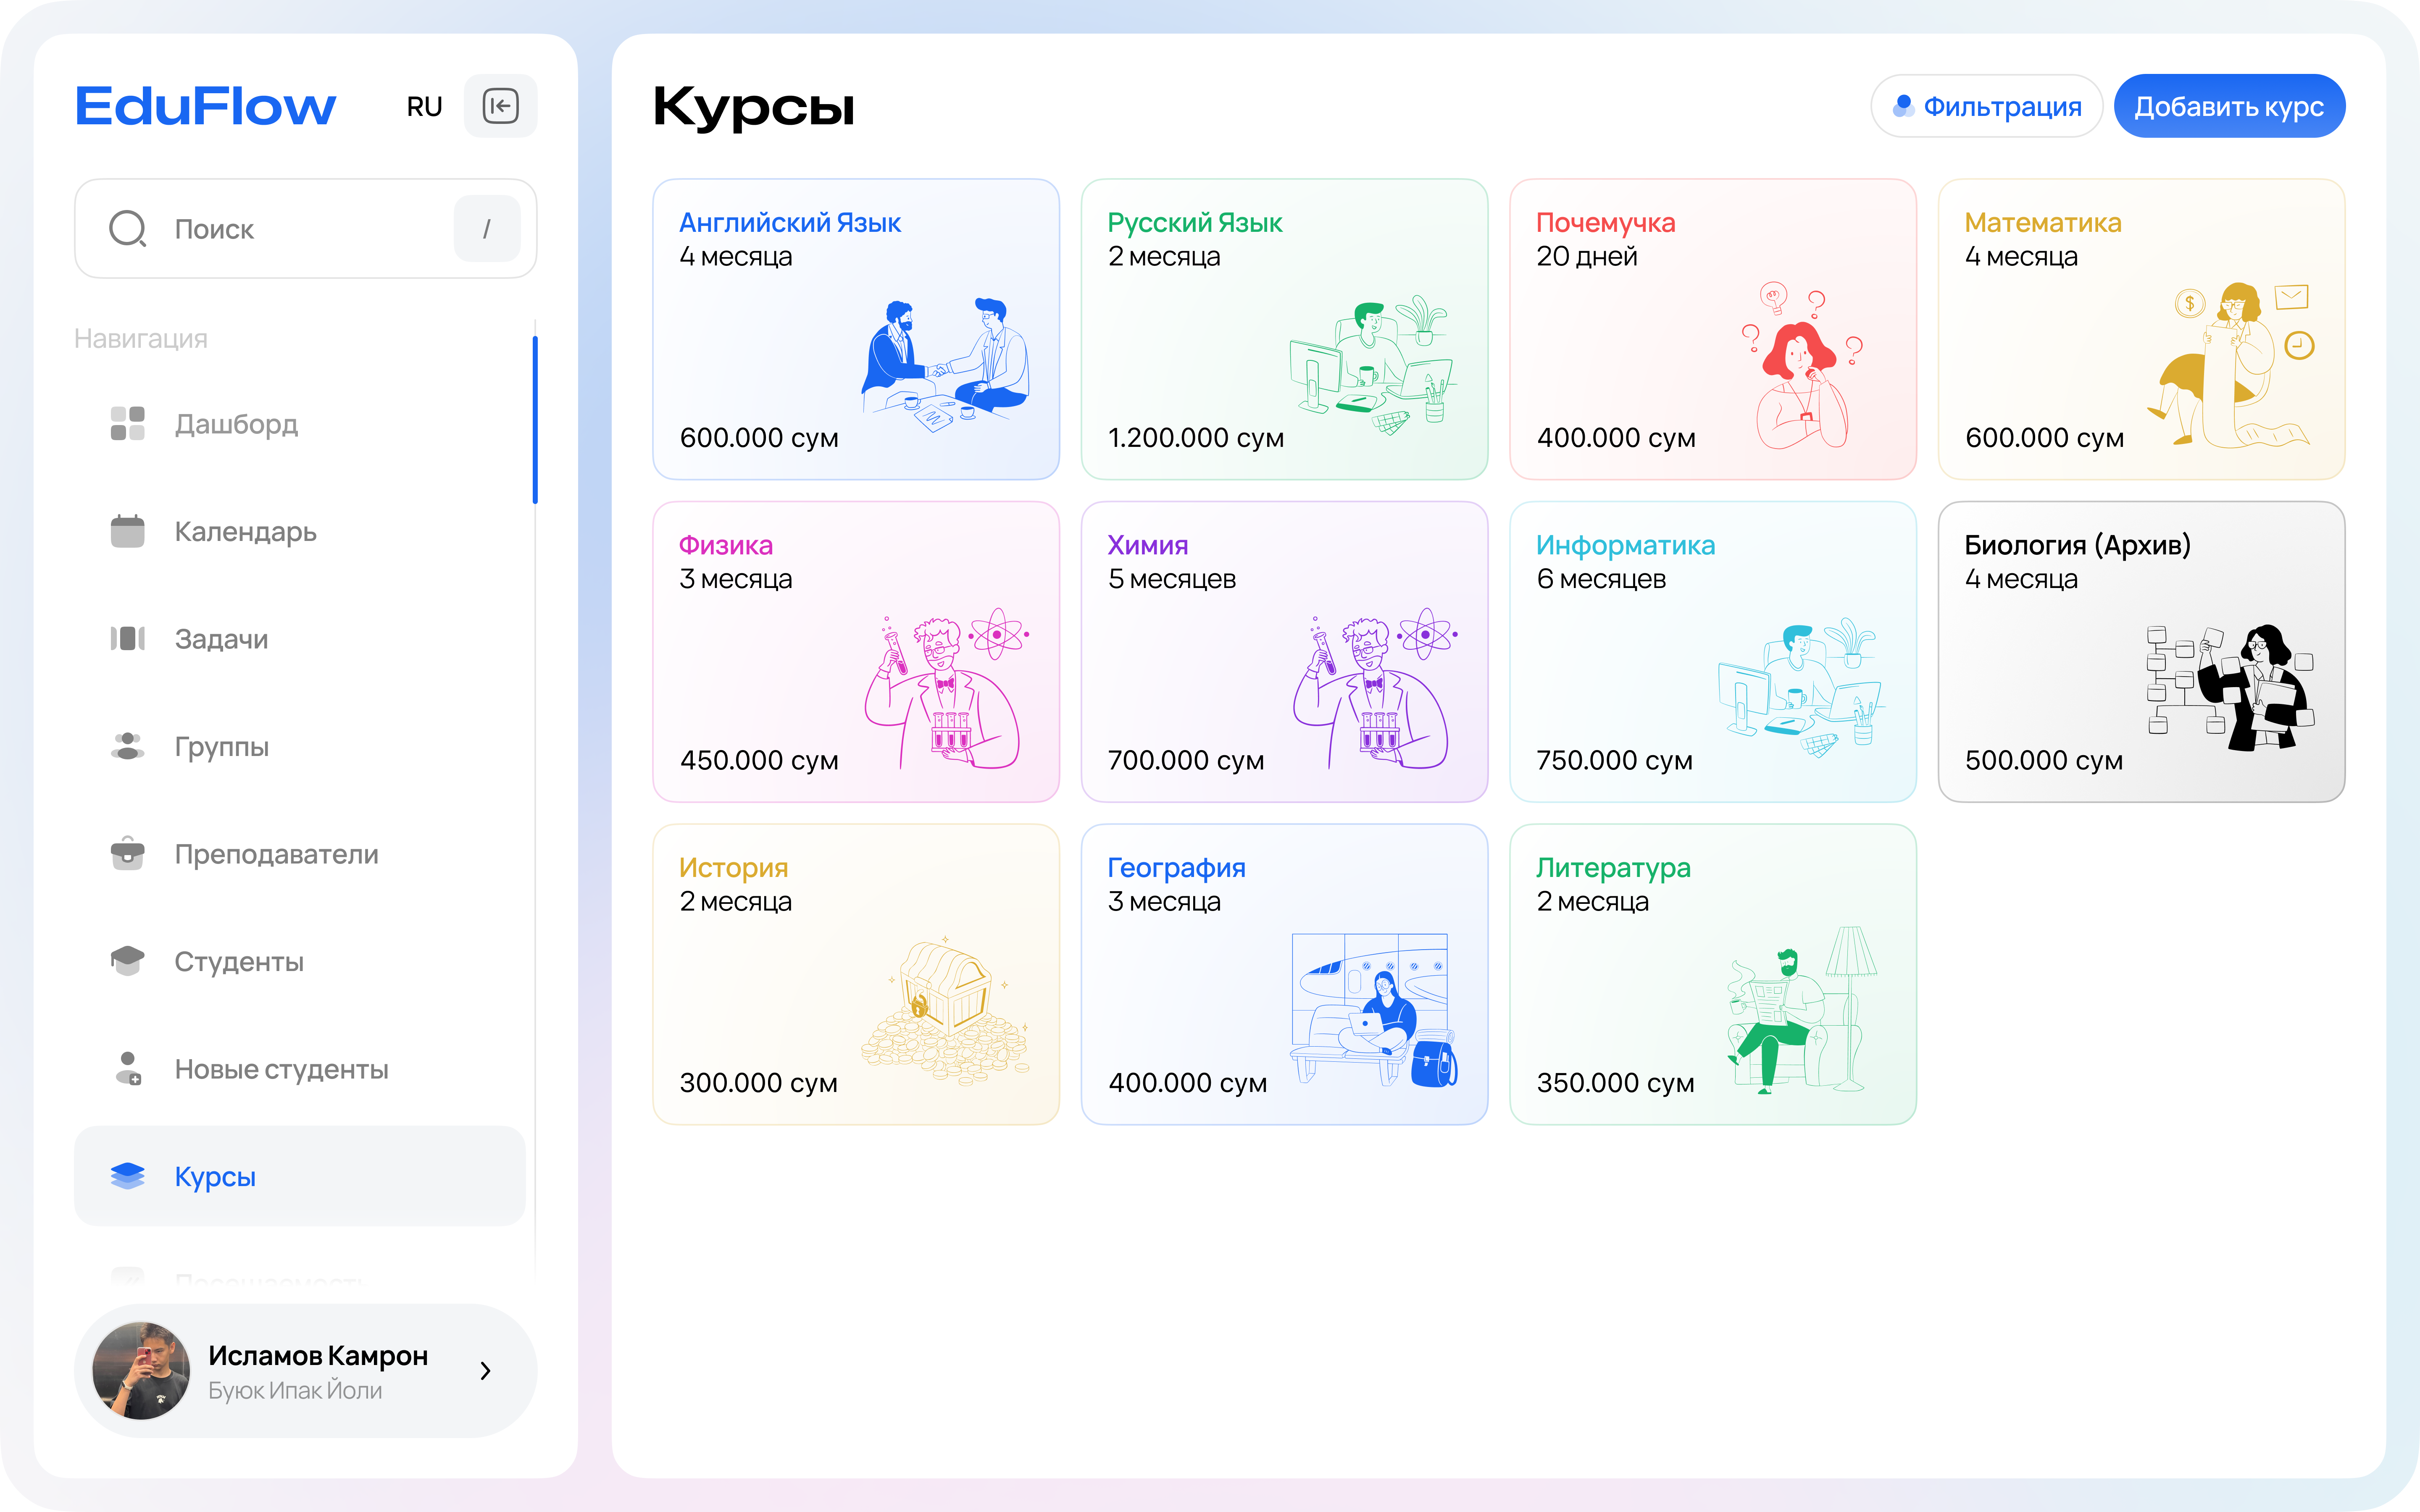Screen dimensions: 2420x1512
Task: Select the Курсы menu item
Action: 300,1176
